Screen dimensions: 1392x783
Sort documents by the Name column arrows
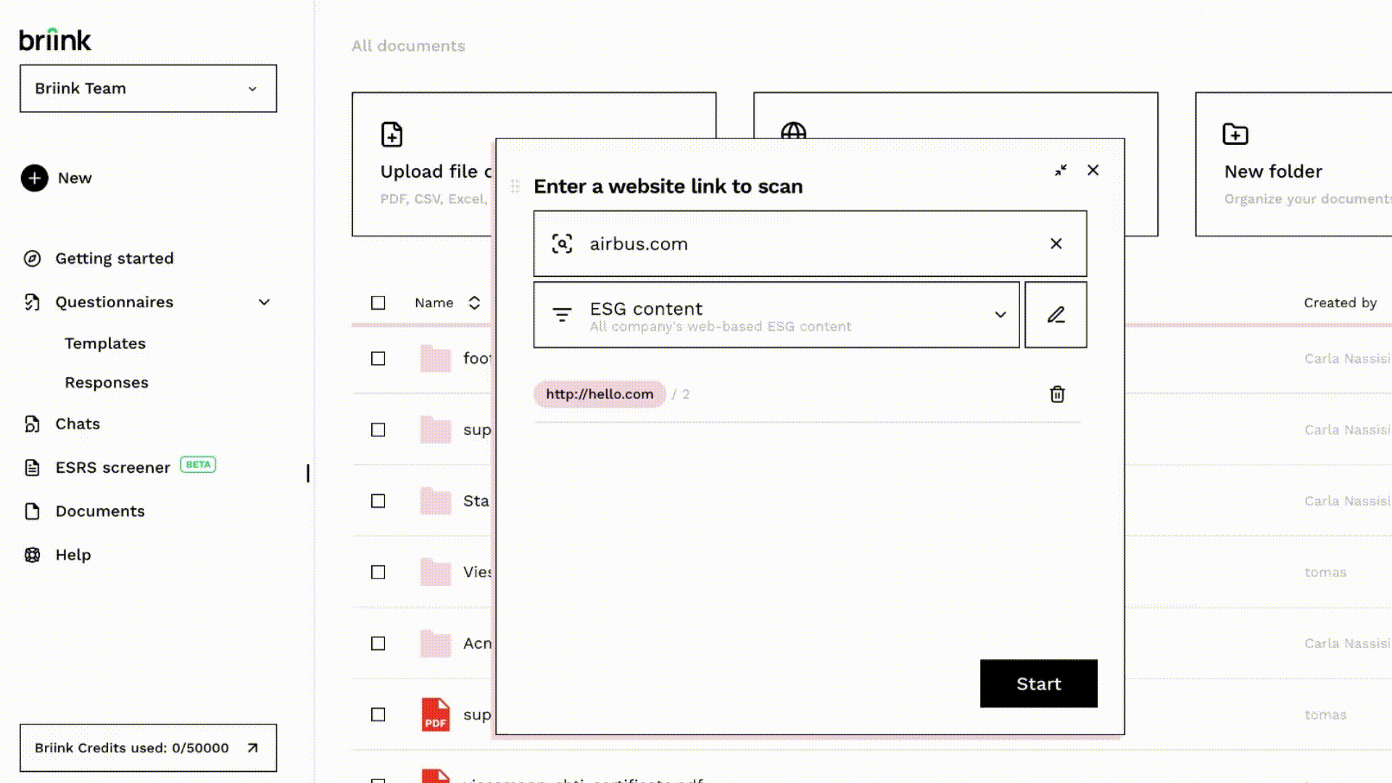point(472,303)
